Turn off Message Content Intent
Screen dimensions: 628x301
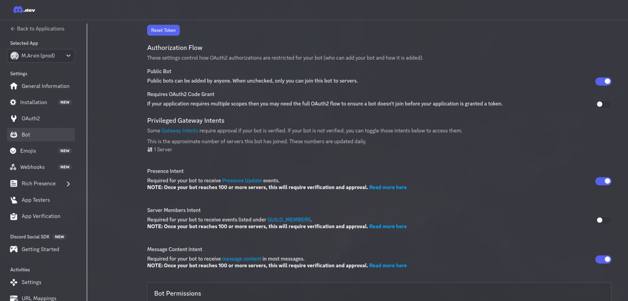pos(603,259)
